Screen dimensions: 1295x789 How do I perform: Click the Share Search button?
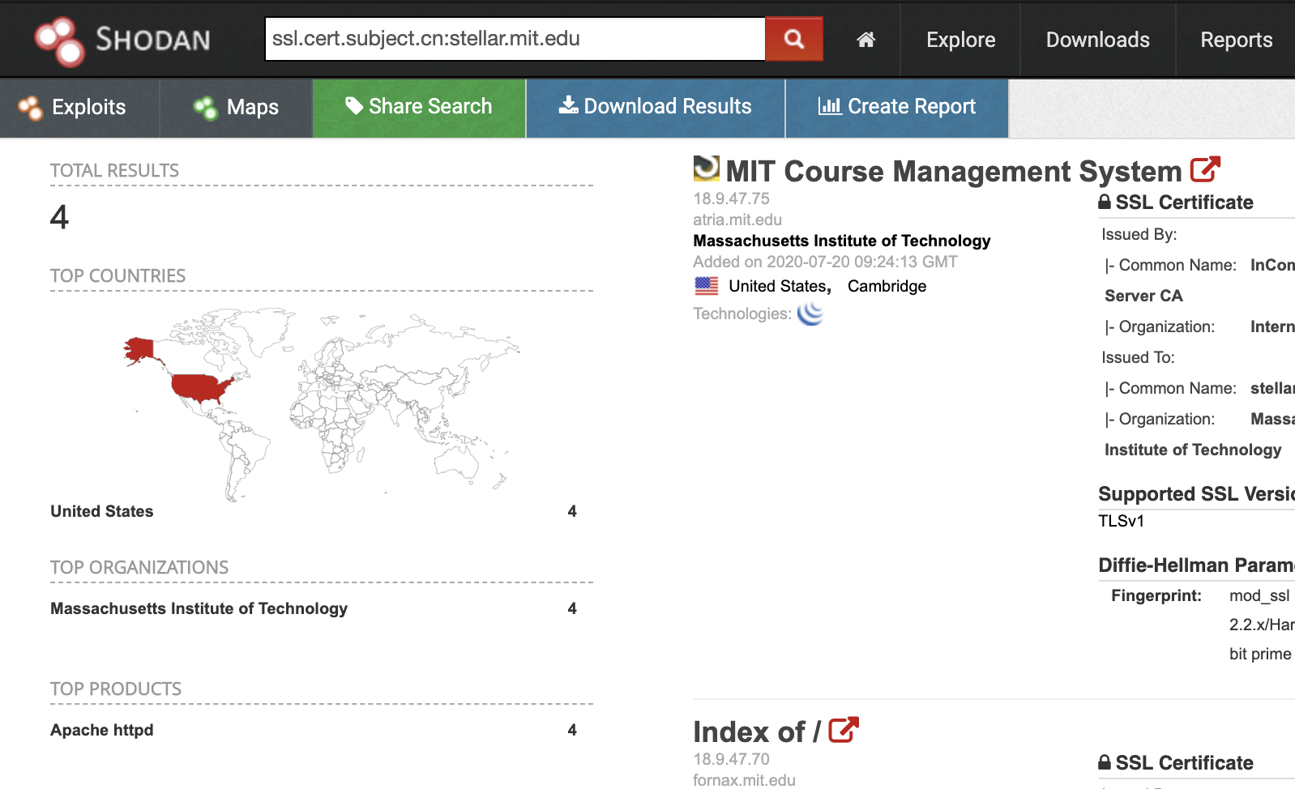point(419,108)
